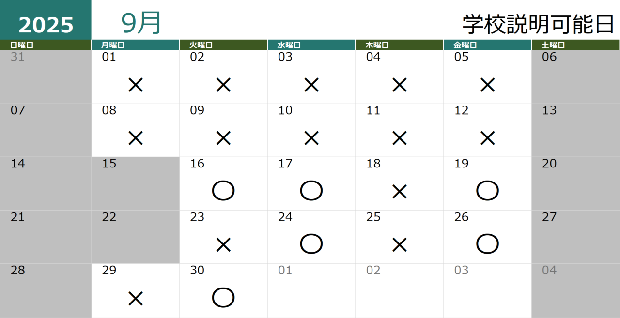620x318 pixels.
Task: Click the circle mark on September 26
Action: point(487,244)
